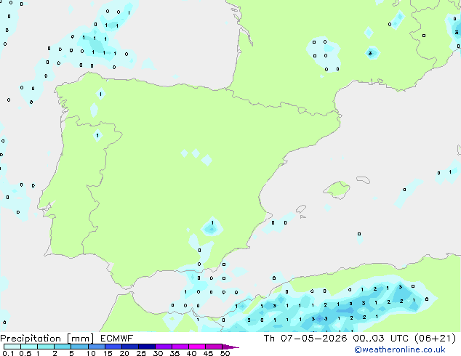
Task: Pick the 20–25 mm dark blue swatch
Action: click(129, 347)
